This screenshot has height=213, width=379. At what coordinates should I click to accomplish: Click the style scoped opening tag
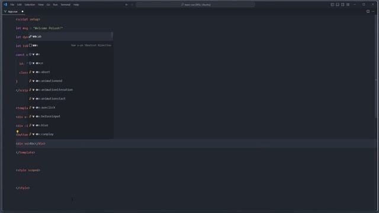click(28, 170)
